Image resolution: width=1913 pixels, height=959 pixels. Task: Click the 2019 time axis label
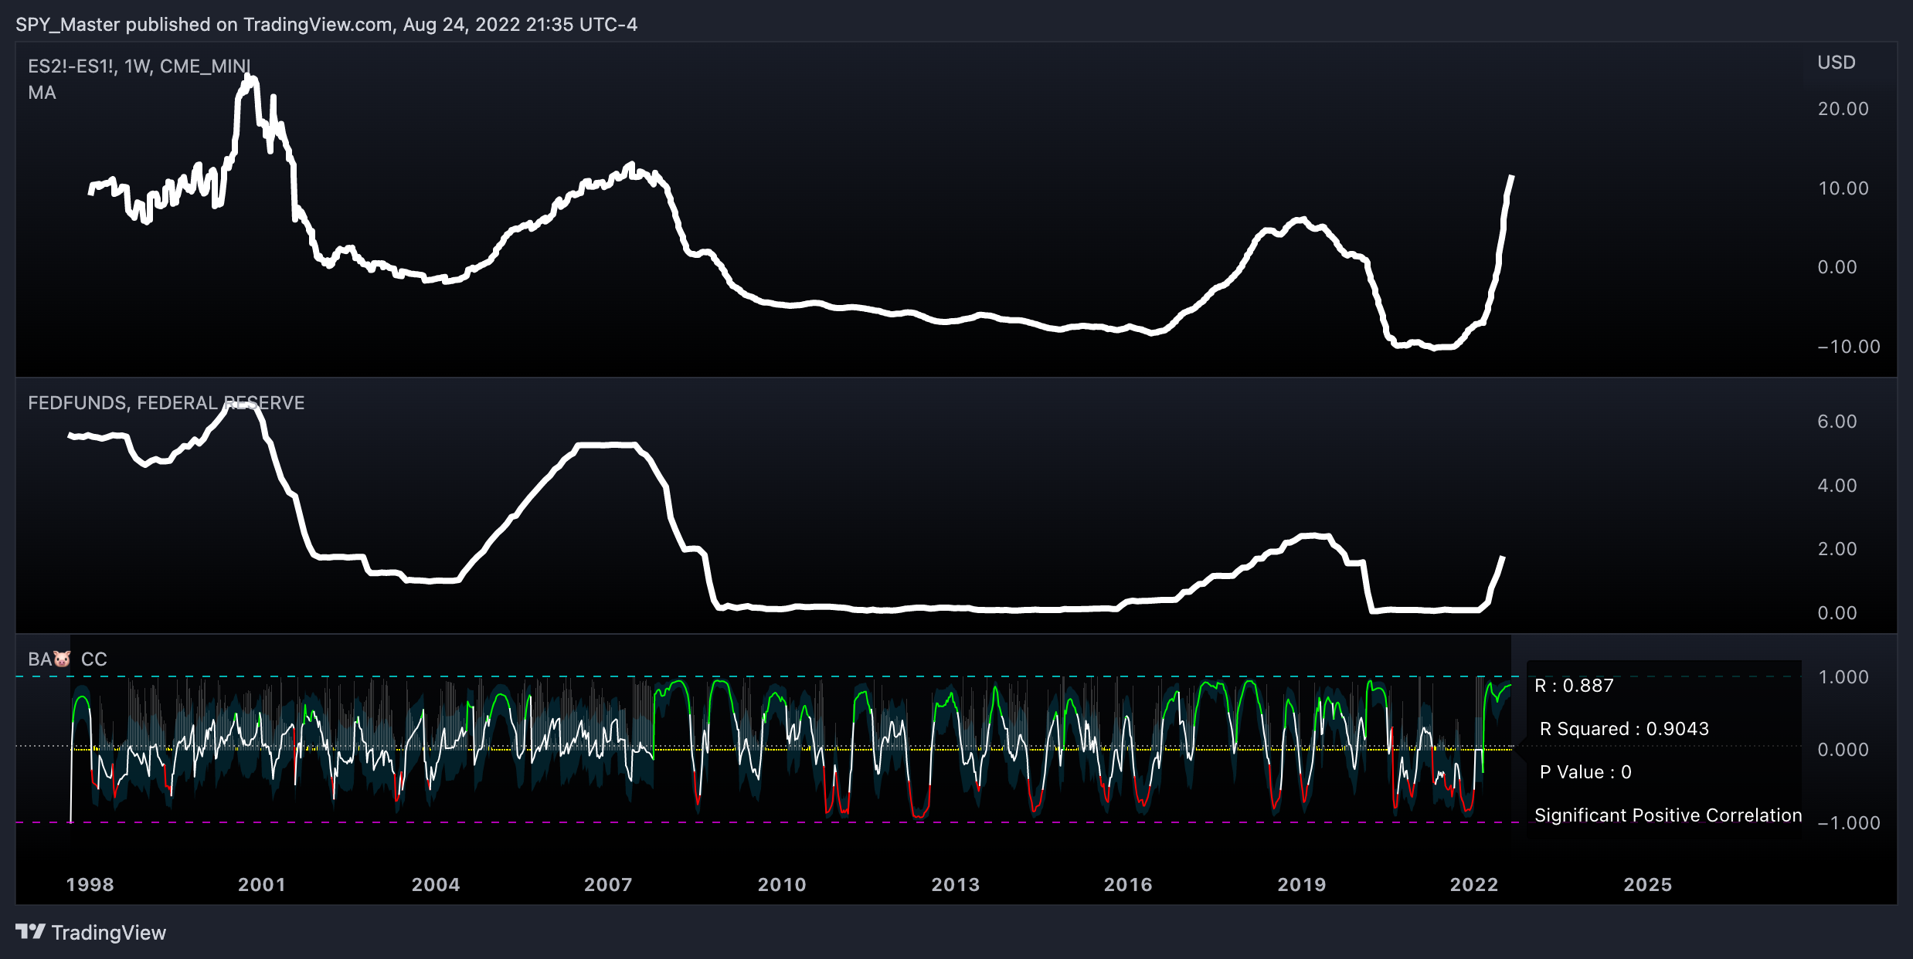click(x=1302, y=885)
